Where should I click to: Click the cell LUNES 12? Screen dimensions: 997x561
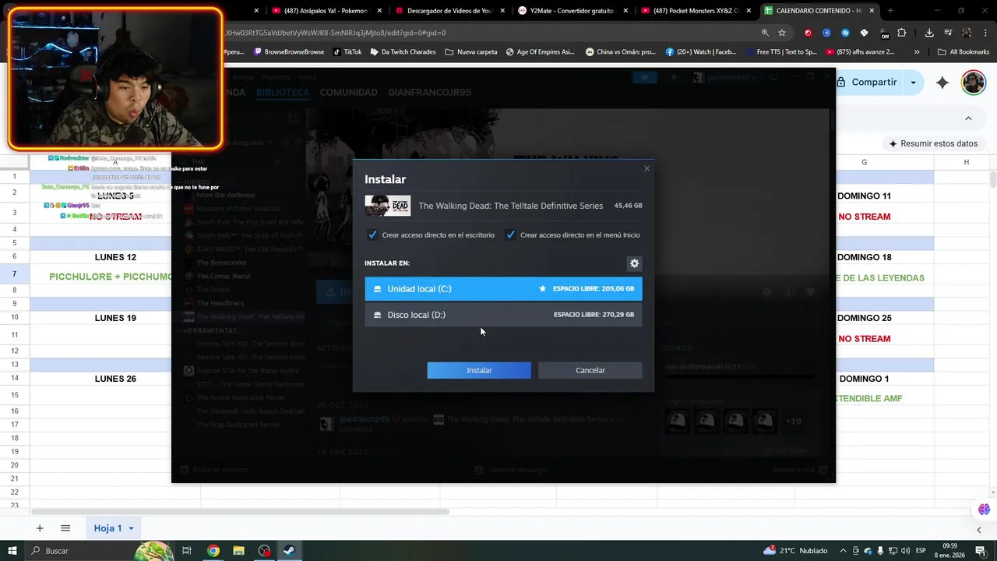115,257
